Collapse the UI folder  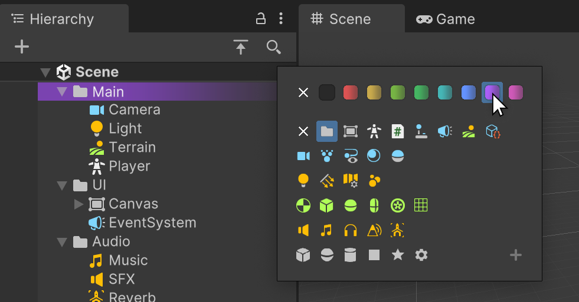click(62, 185)
